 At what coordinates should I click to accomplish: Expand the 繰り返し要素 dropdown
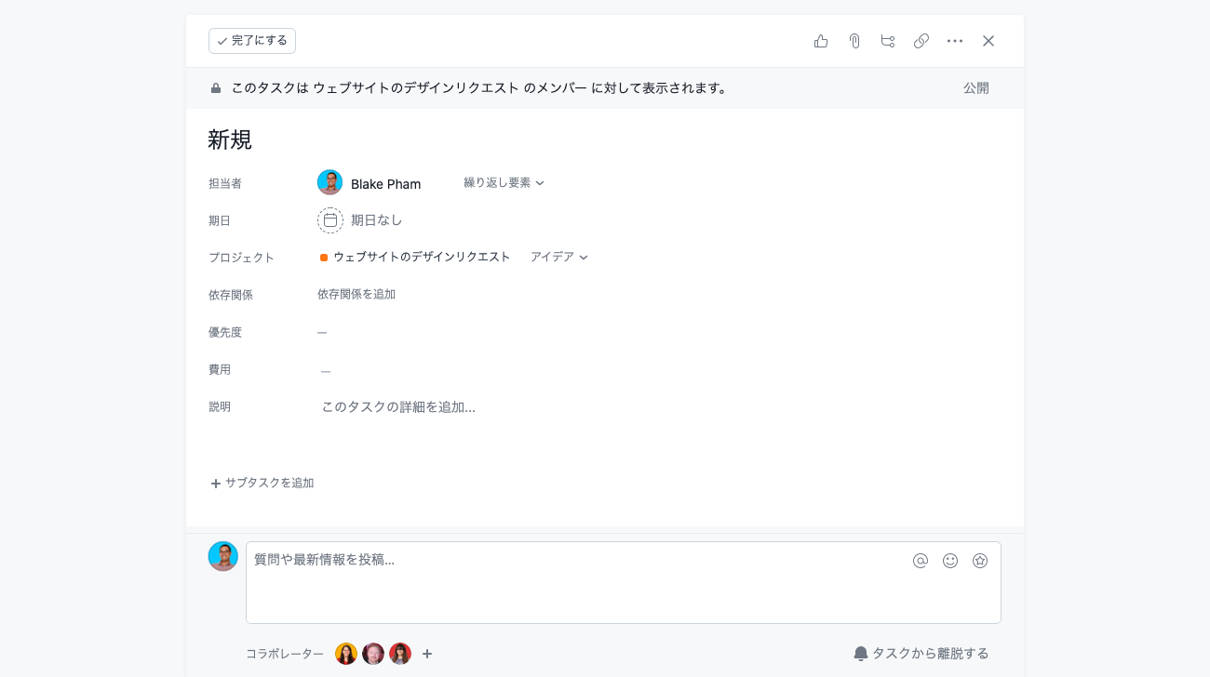pyautogui.click(x=504, y=183)
